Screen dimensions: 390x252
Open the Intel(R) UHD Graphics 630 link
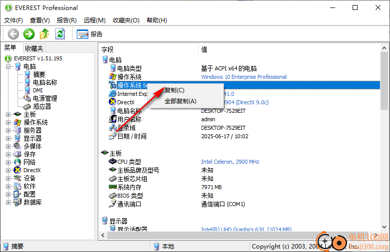[246, 229]
